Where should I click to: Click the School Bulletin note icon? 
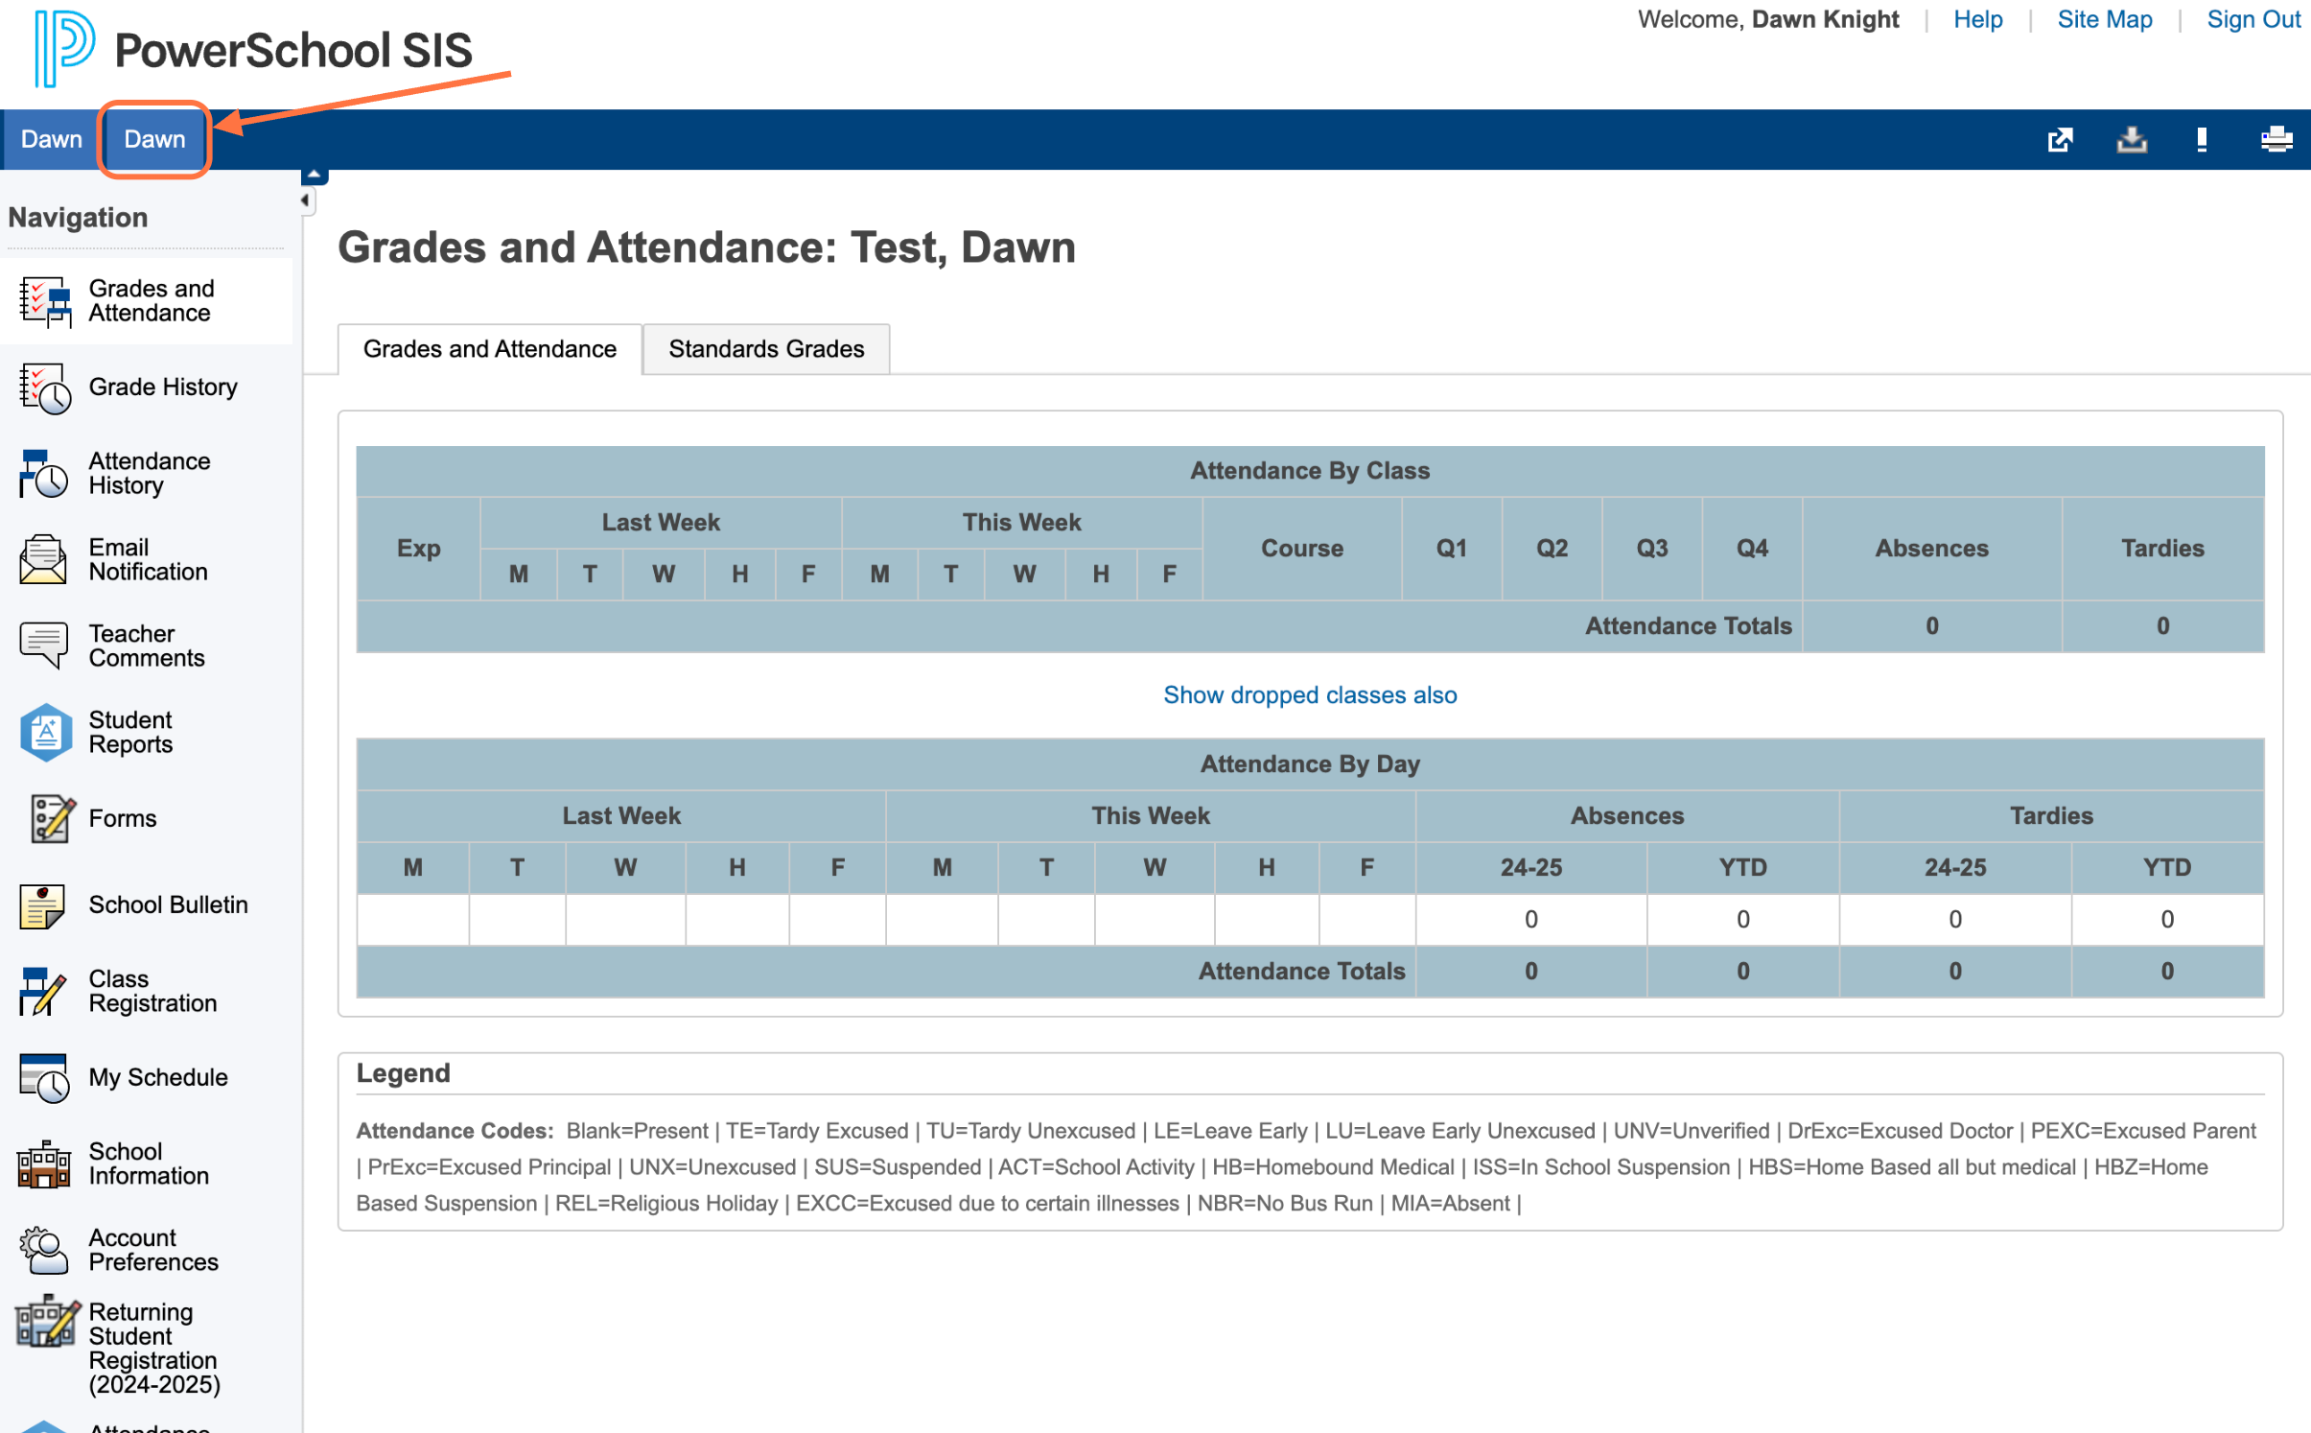(x=42, y=905)
